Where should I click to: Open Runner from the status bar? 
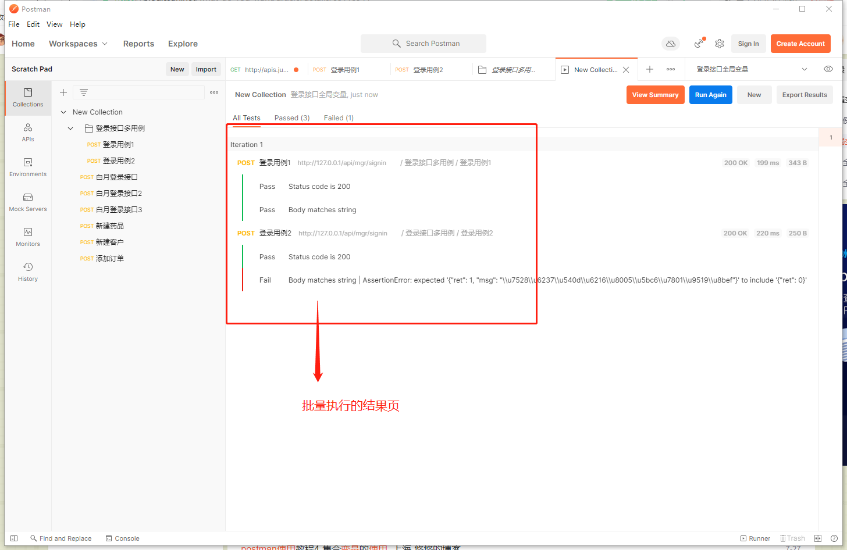755,538
